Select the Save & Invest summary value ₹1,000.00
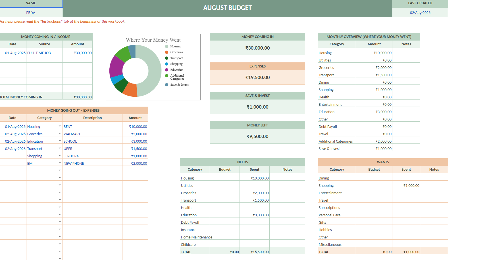The width and height of the screenshot is (489, 260). click(257, 107)
